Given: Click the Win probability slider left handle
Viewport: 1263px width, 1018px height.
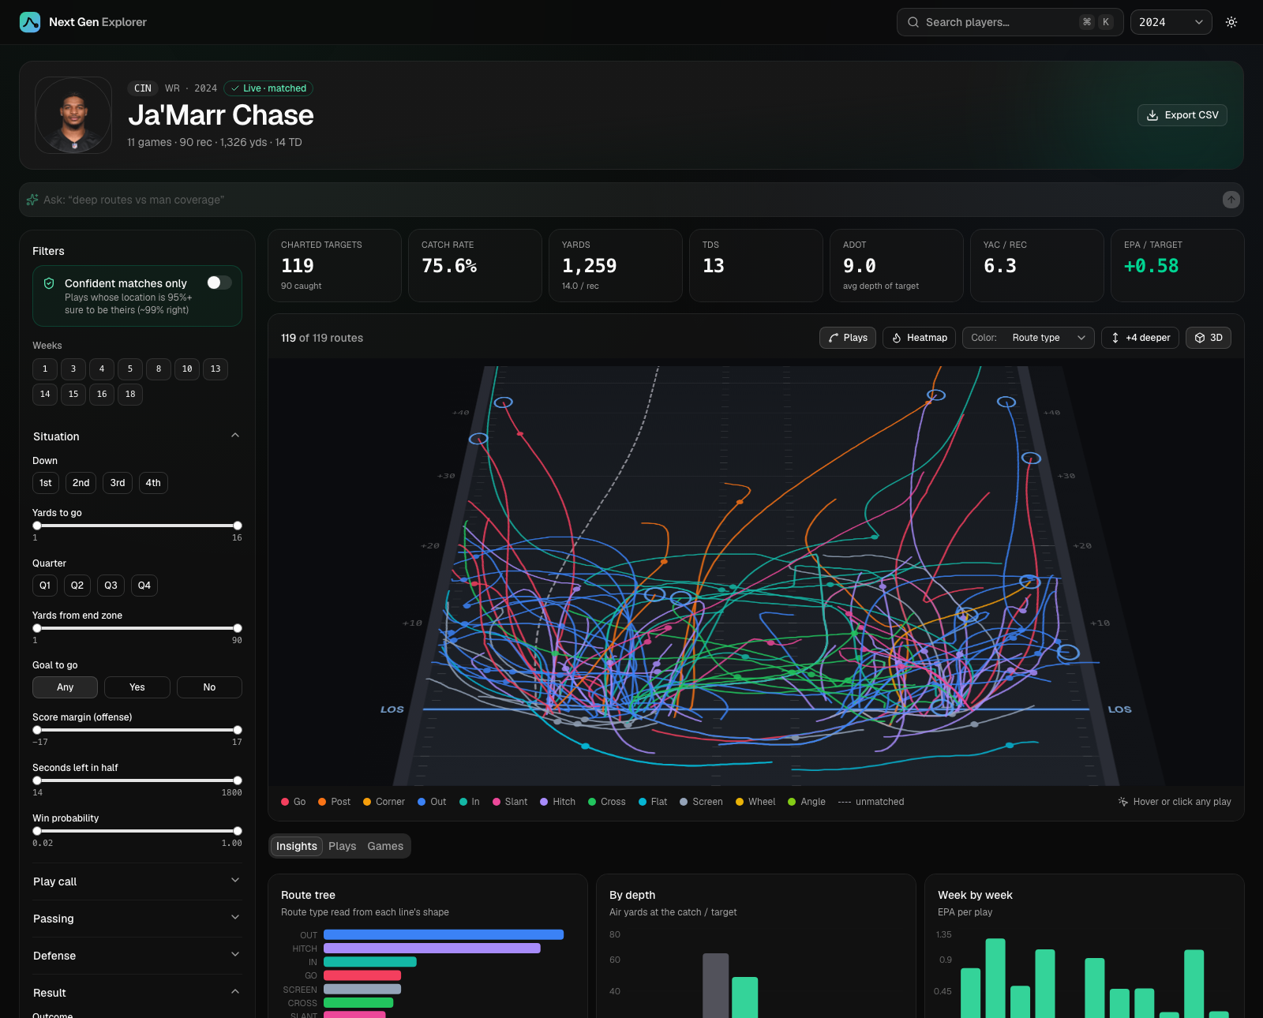Looking at the screenshot, I should pyautogui.click(x=37, y=831).
